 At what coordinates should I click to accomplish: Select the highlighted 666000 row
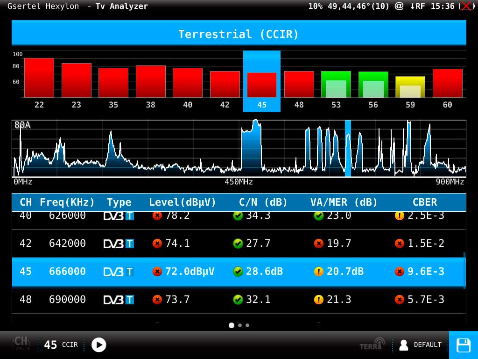(x=239, y=272)
